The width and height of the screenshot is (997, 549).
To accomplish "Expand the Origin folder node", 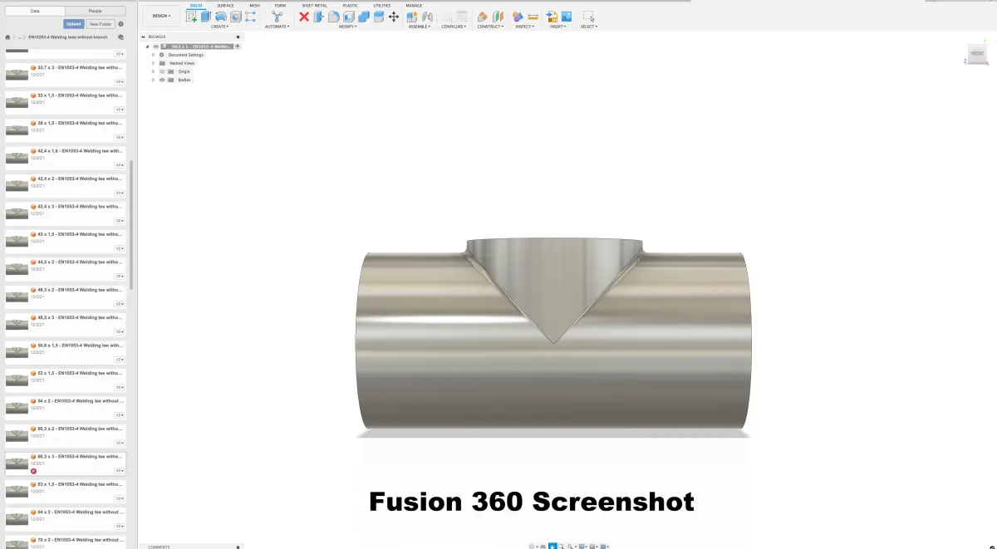I will tap(153, 71).
